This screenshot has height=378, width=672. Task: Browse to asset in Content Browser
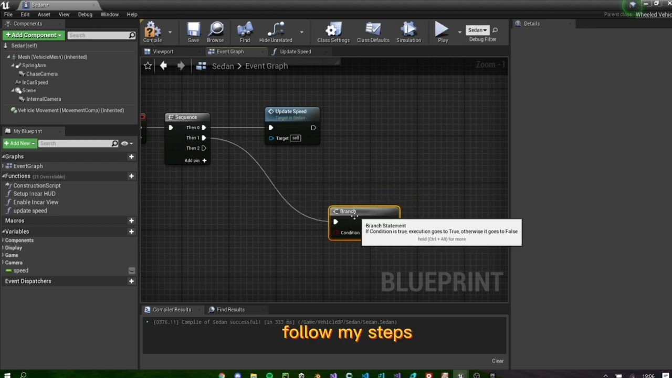click(215, 33)
